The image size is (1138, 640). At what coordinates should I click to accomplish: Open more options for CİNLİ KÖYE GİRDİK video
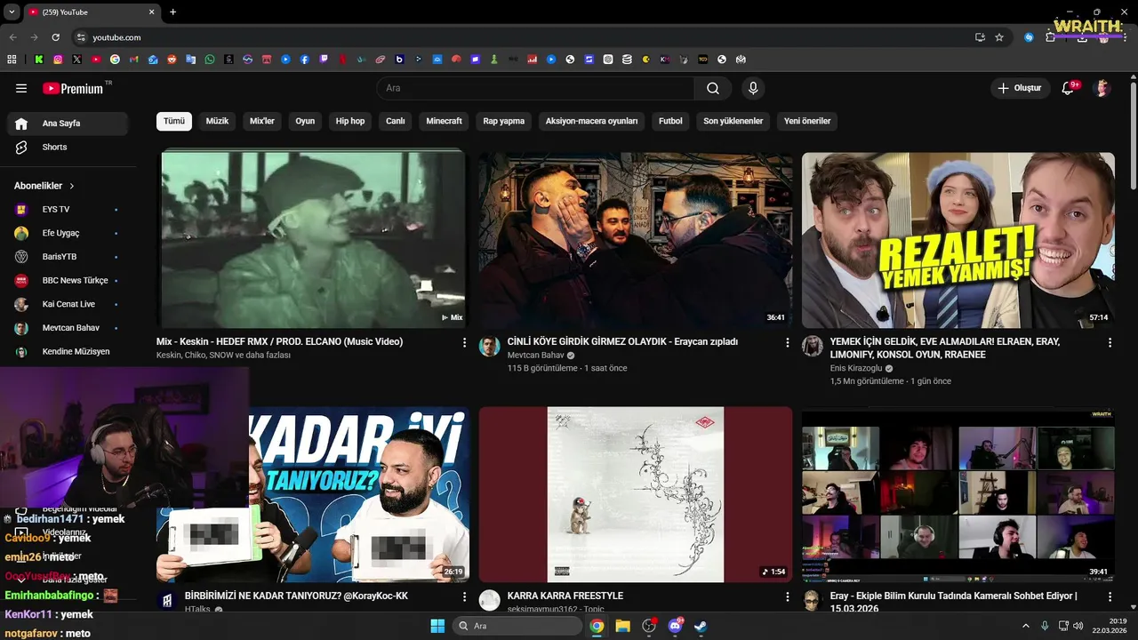(787, 342)
